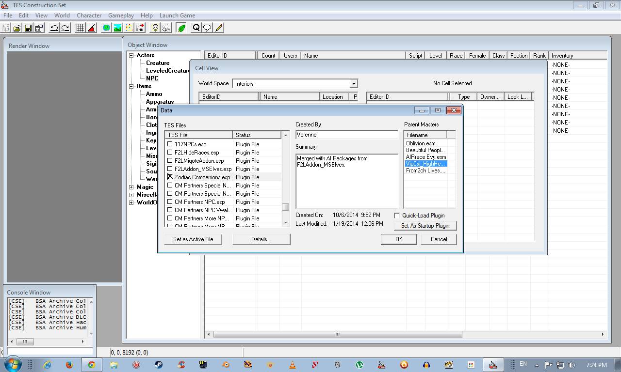
Task: Open VLC media player from taskbar
Action: click(293, 365)
